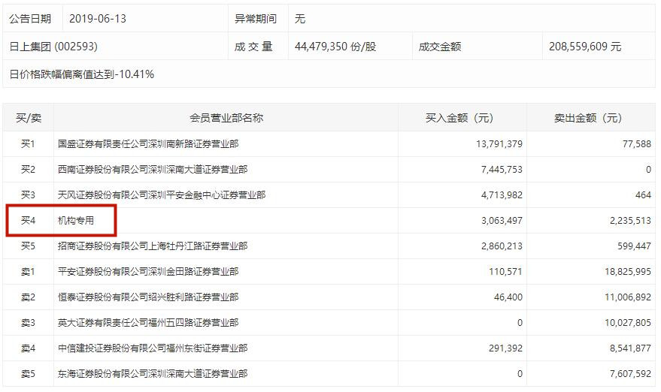661x392 pixels.
Task: Click the sell amount 8,541,877
Action: [x=630, y=348]
